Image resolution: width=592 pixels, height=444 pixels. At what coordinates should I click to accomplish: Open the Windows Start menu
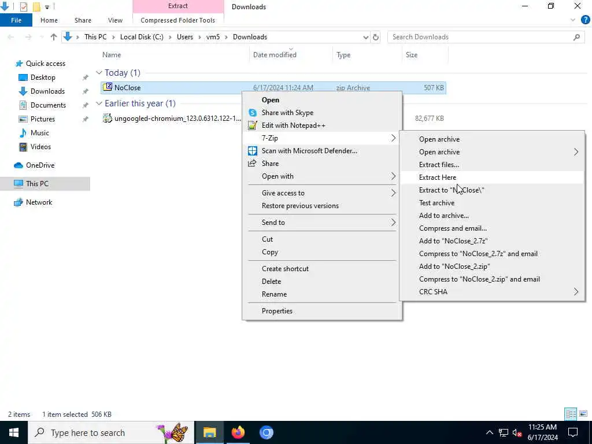click(14, 432)
